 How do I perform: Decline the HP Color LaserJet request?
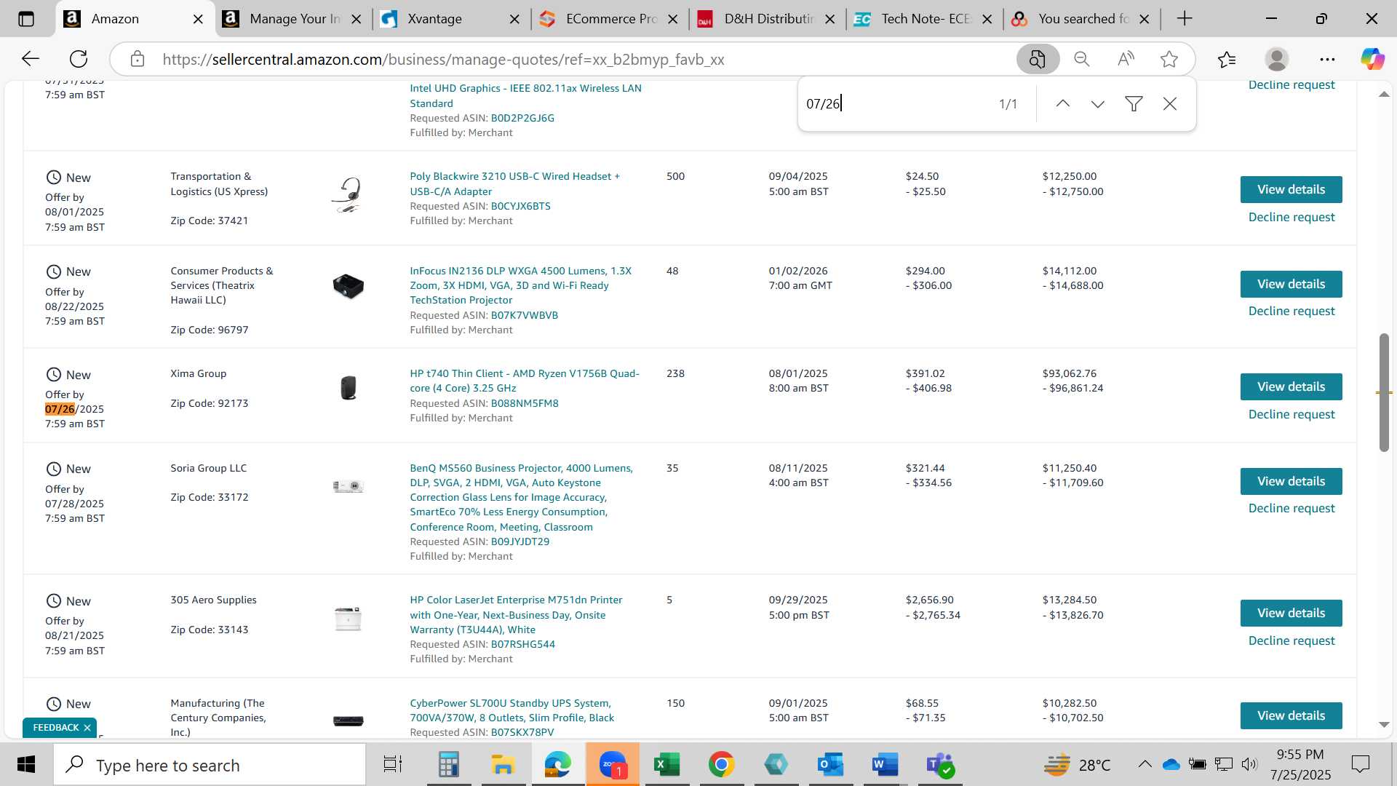[x=1291, y=640]
